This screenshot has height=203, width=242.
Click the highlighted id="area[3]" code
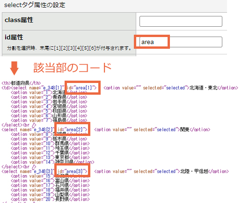(73, 171)
